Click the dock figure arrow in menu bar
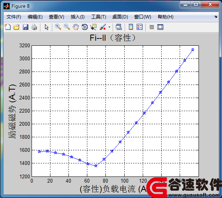Screen dimensions: 222x198 point(215,17)
